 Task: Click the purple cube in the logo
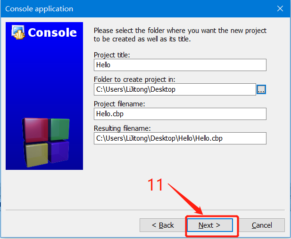pyautogui.click(x=58, y=151)
